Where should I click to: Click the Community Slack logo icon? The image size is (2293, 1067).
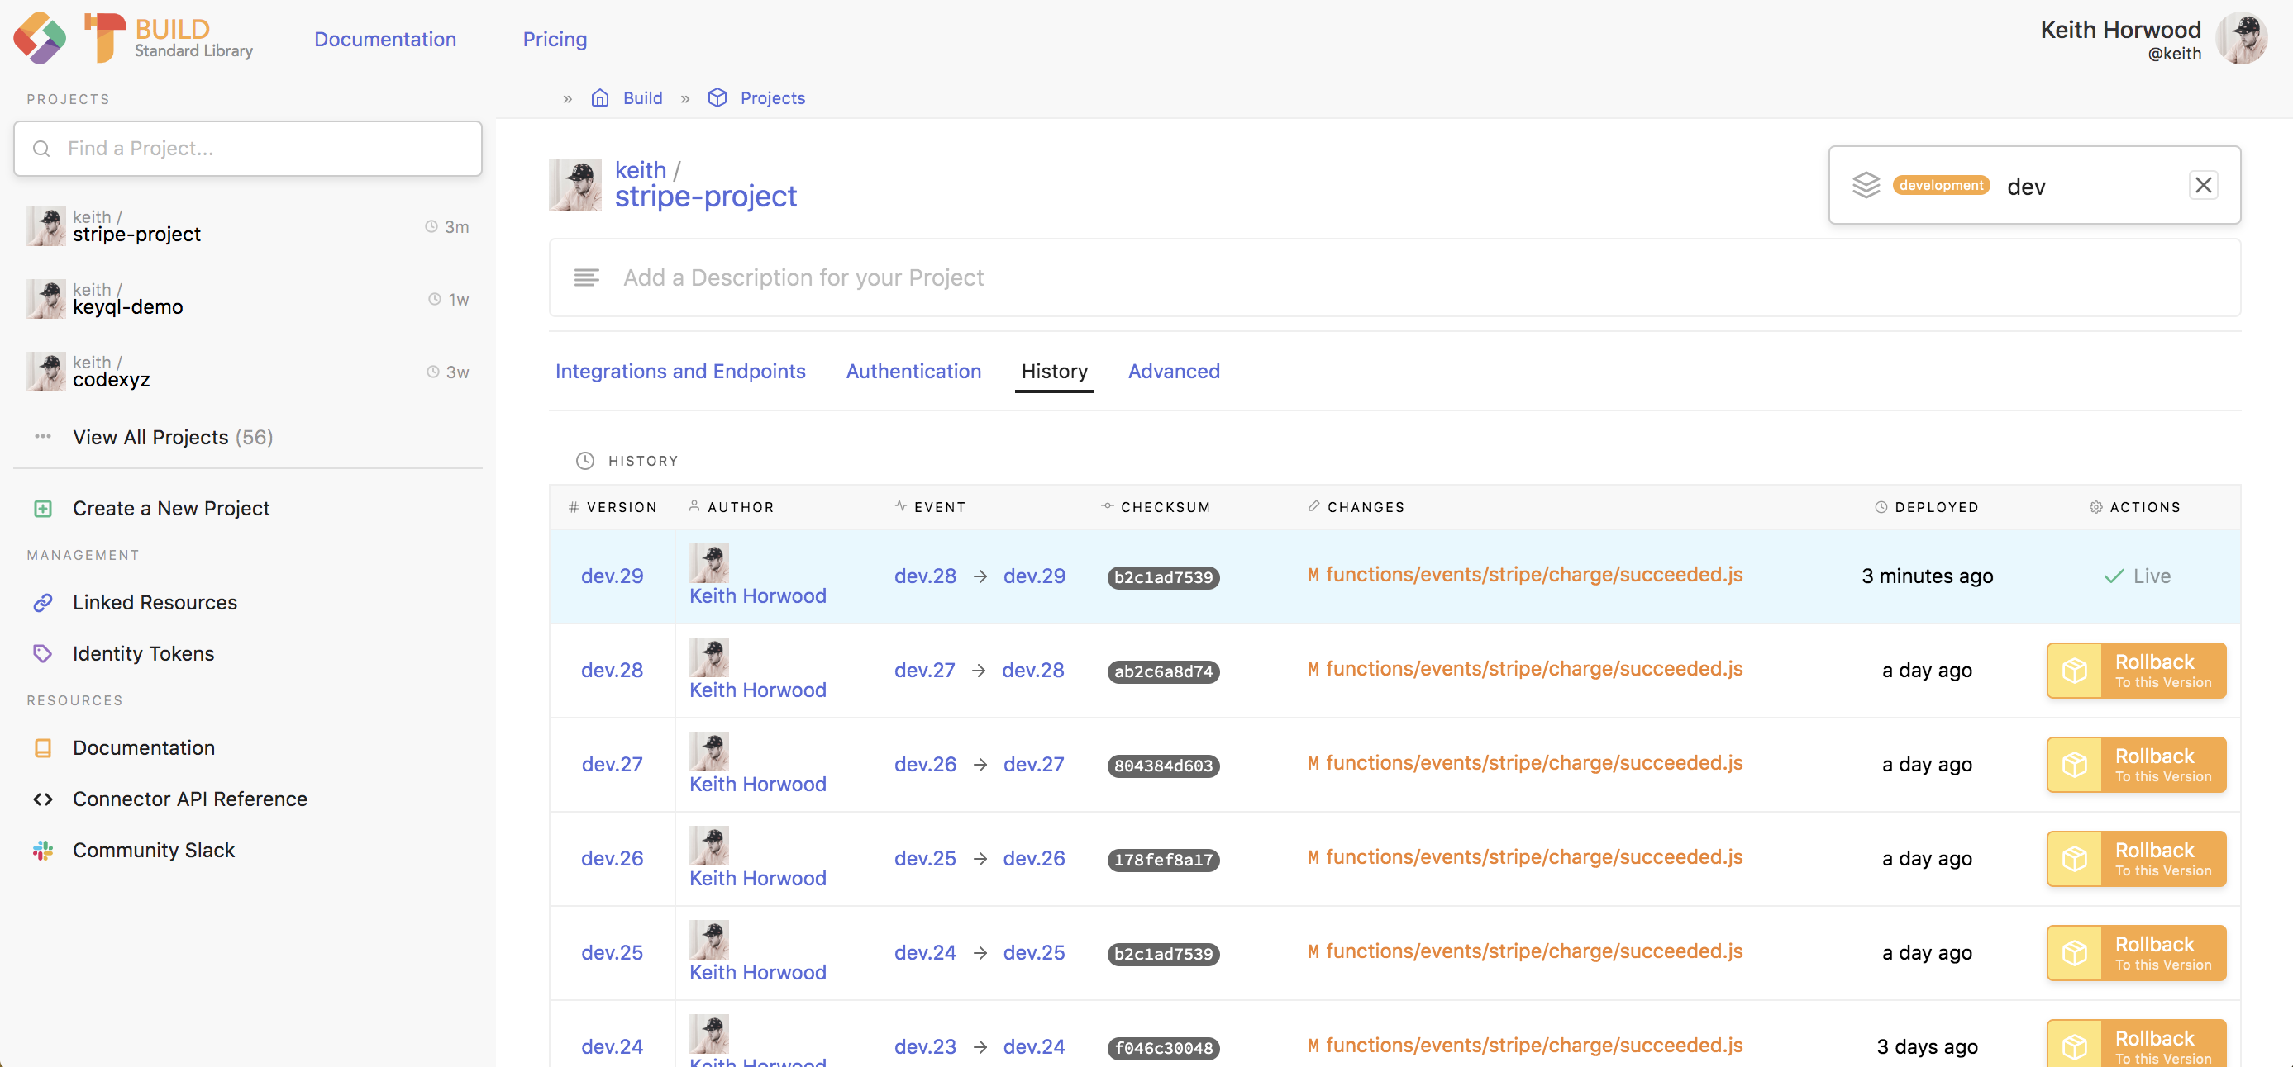pyautogui.click(x=43, y=850)
